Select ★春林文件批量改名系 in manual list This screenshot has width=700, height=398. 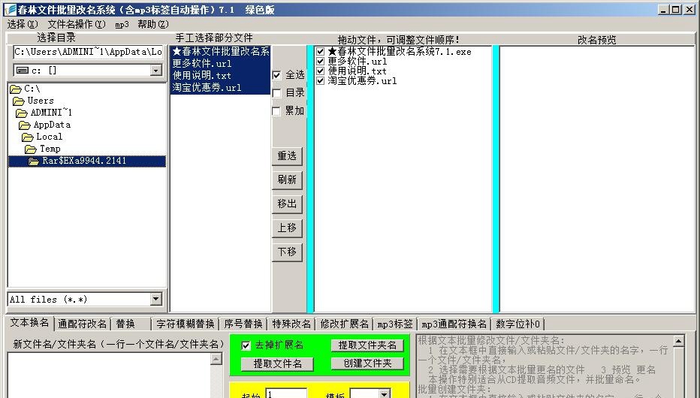click(220, 51)
